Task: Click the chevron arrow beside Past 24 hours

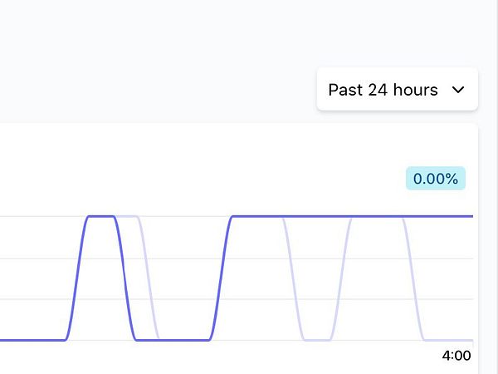Action: coord(458,90)
